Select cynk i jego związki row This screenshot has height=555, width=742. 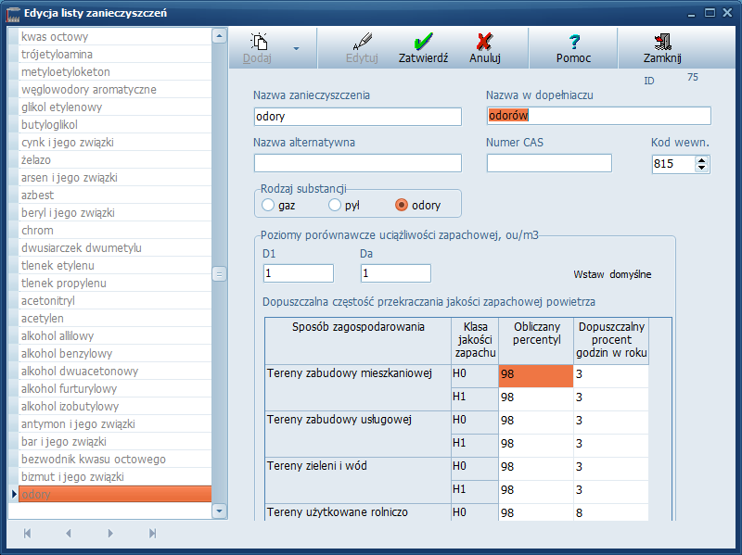(115, 143)
